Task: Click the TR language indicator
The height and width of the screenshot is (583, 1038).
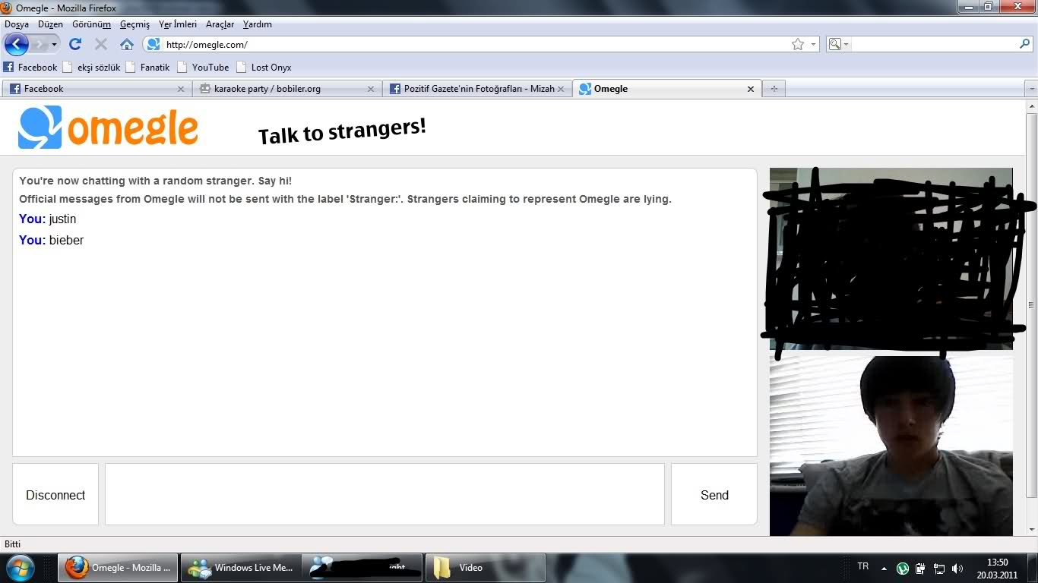Action: coord(862,566)
